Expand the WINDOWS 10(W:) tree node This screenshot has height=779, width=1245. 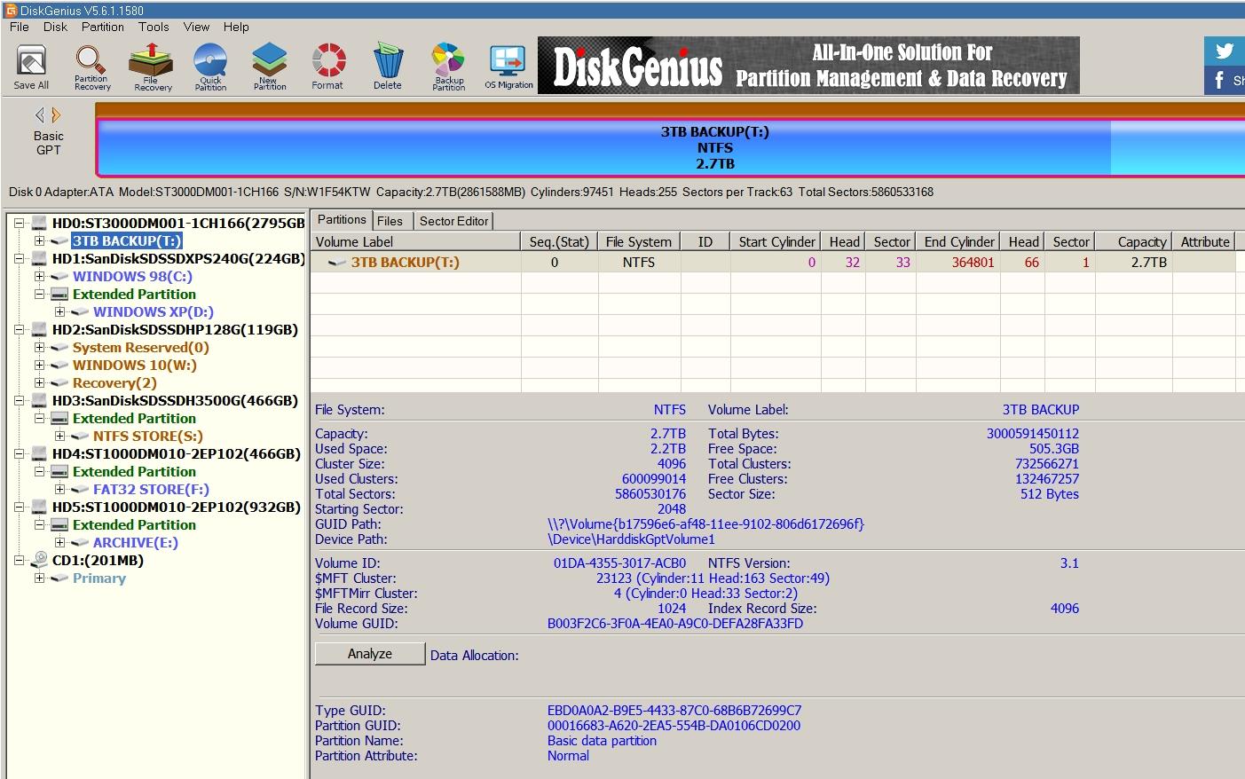pyautogui.click(x=39, y=366)
